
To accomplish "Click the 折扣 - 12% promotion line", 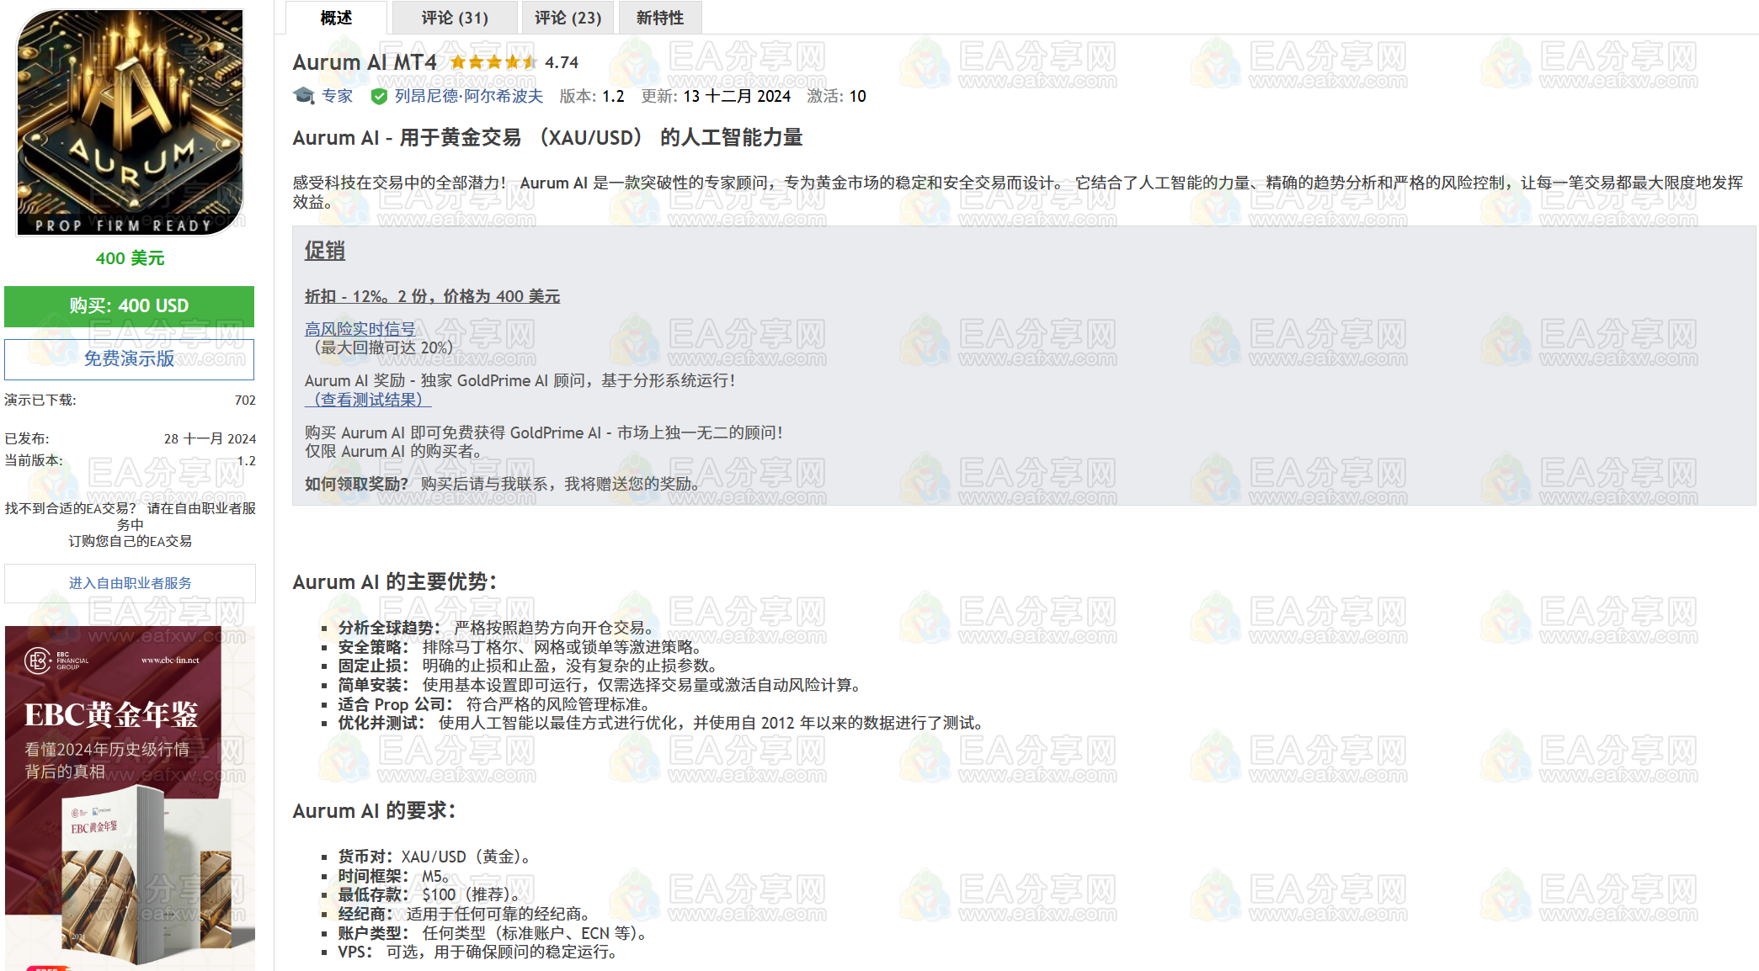I will click(x=432, y=296).
